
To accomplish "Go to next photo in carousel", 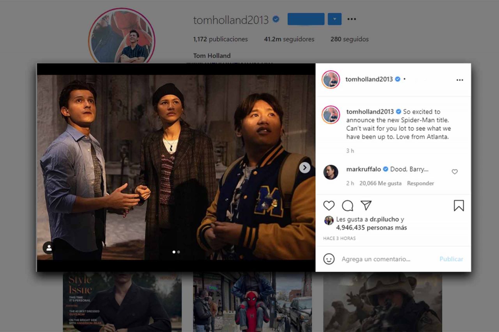I will [304, 167].
